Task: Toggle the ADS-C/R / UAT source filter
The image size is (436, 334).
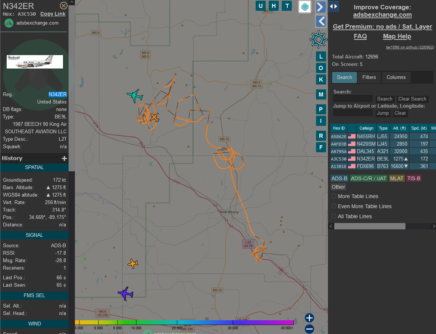Action: 369,178
